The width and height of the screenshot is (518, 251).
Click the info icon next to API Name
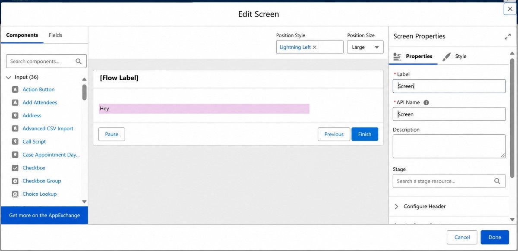(x=426, y=103)
